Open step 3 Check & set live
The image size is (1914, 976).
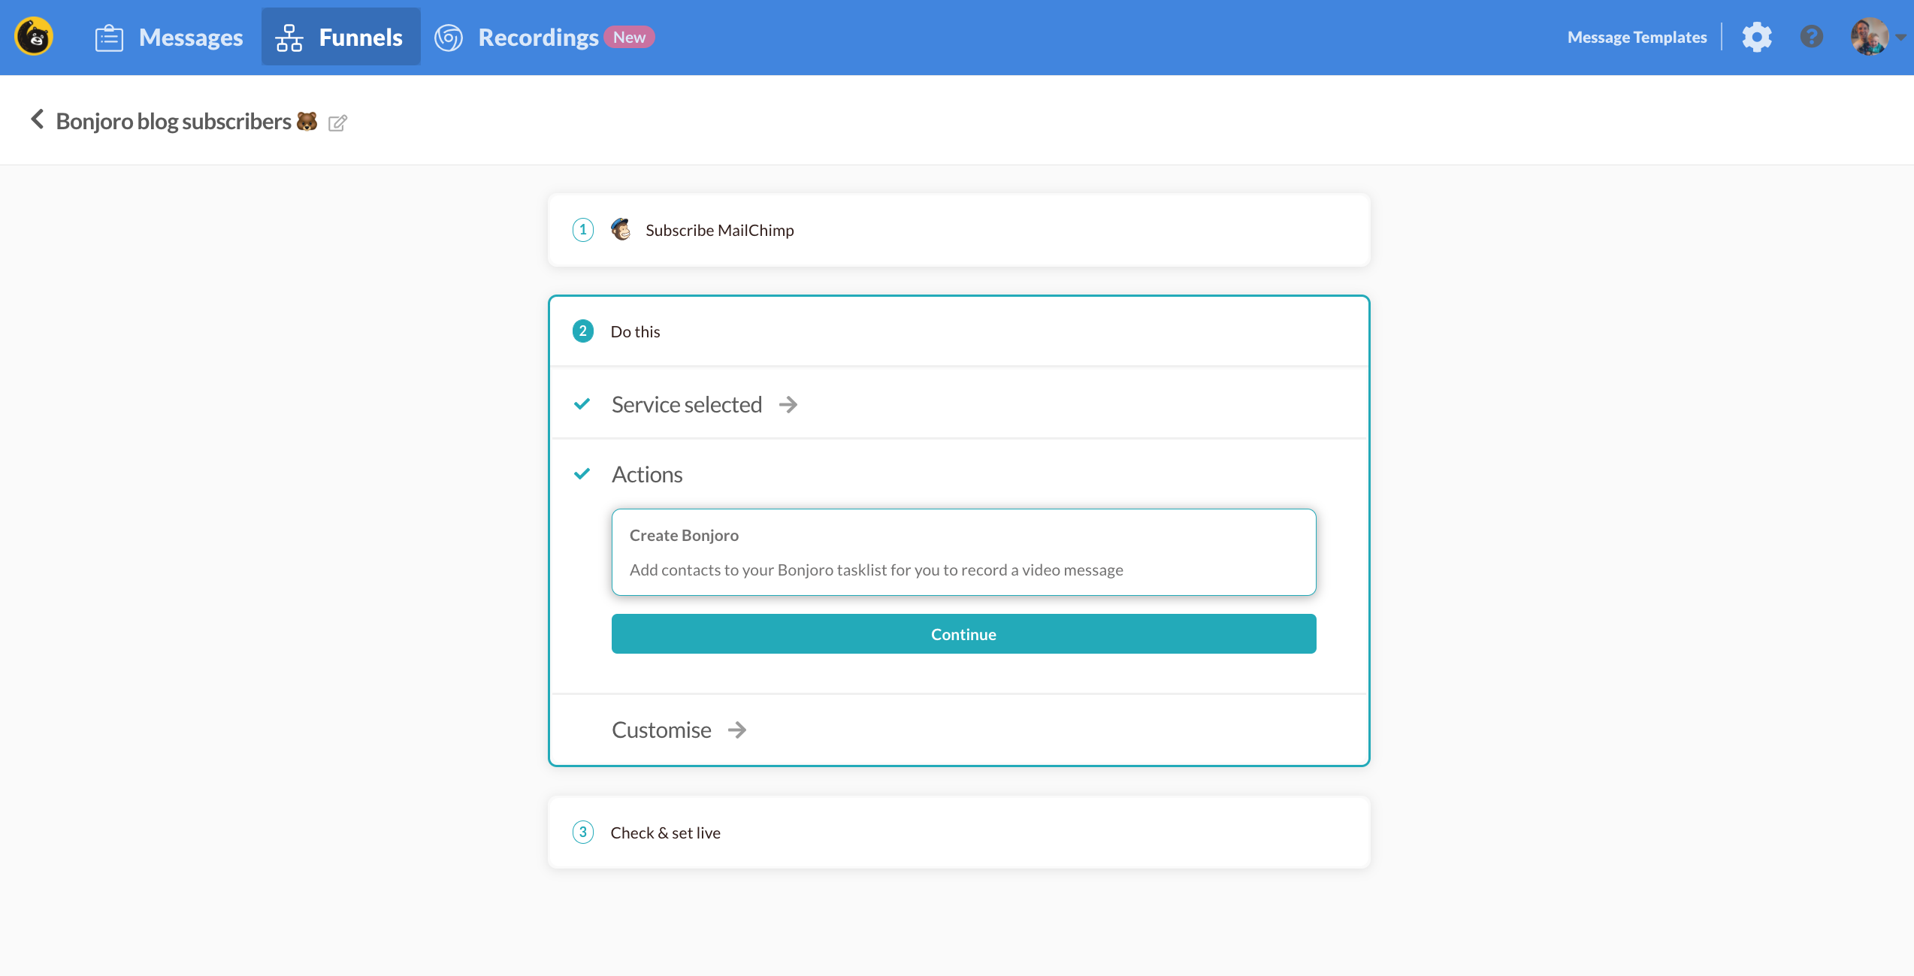(x=665, y=832)
